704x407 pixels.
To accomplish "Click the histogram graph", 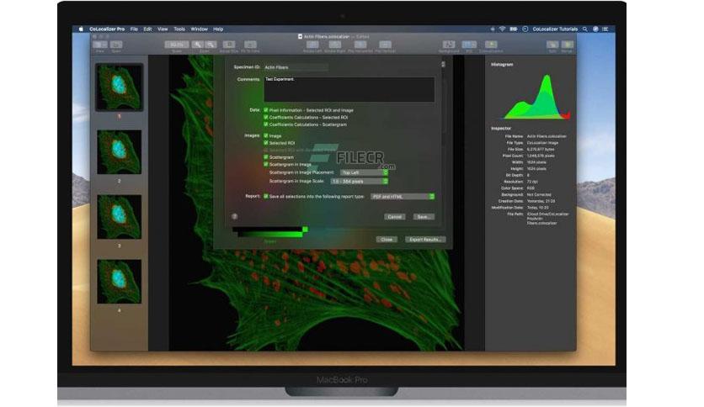I will pos(537,97).
